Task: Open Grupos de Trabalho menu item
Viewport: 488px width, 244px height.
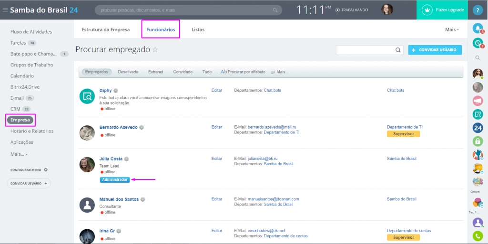Action: (32, 65)
